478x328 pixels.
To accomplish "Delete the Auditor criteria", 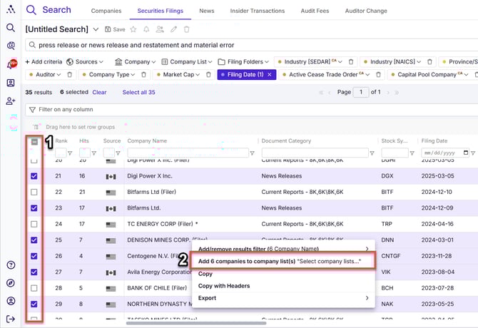I will [x=69, y=74].
